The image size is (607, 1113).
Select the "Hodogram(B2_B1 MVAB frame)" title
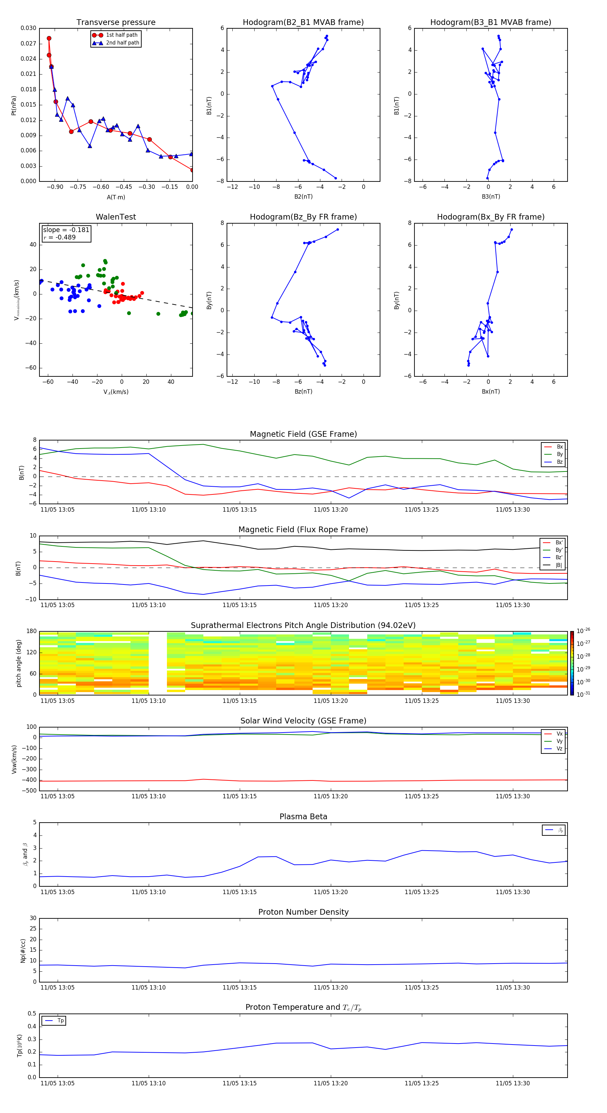tap(303, 23)
